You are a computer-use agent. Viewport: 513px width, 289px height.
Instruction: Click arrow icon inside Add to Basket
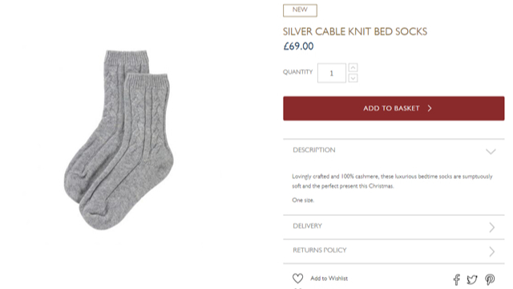[x=430, y=108]
